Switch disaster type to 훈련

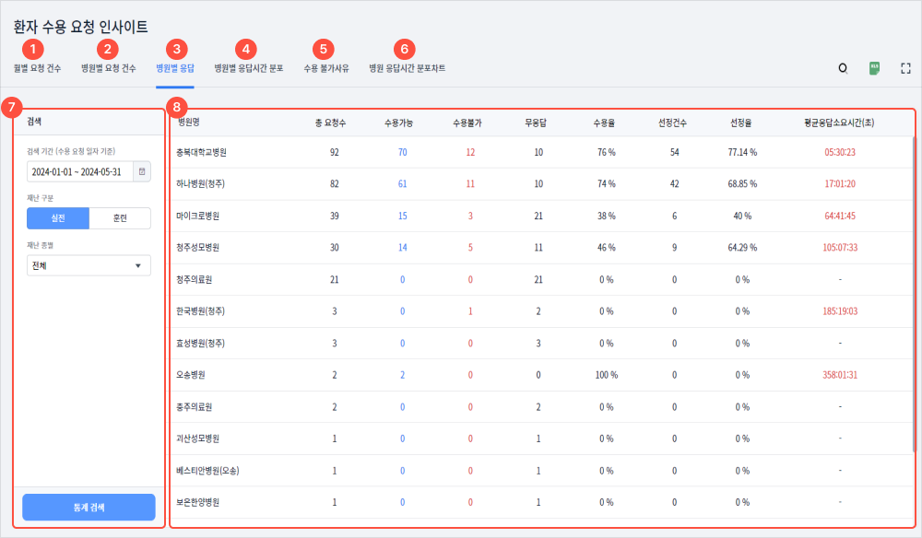[x=120, y=218]
